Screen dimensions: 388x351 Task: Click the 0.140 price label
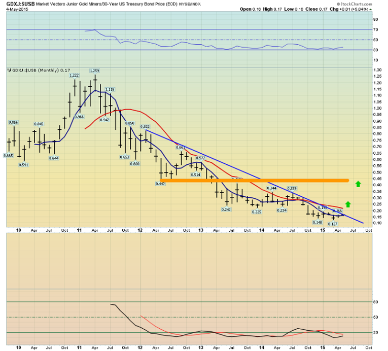click(x=318, y=222)
